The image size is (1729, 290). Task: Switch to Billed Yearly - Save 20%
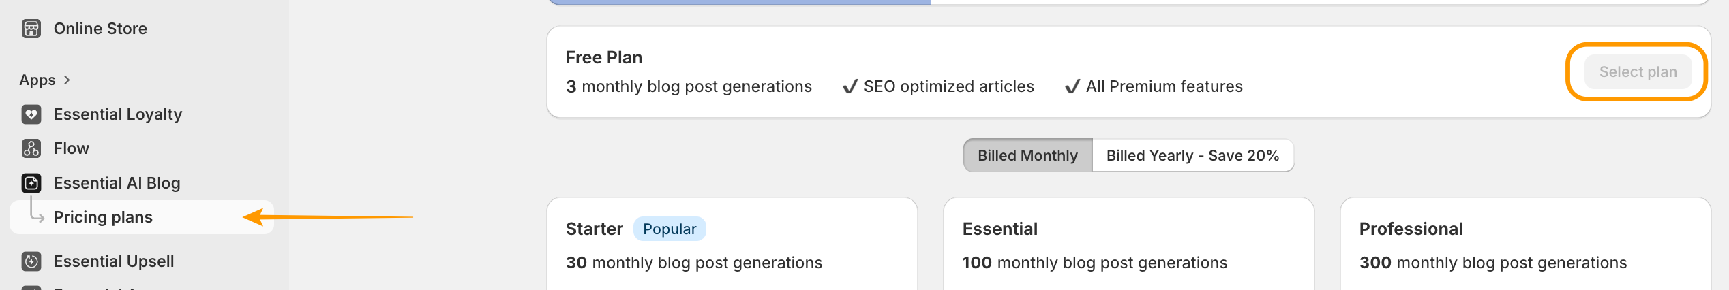pyautogui.click(x=1192, y=156)
